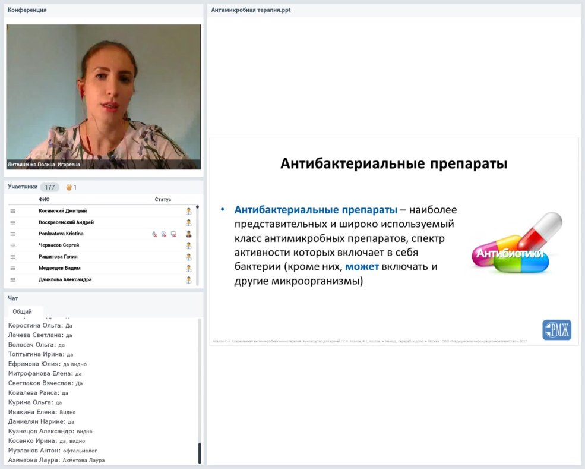Click the participant count badge 177

point(49,187)
